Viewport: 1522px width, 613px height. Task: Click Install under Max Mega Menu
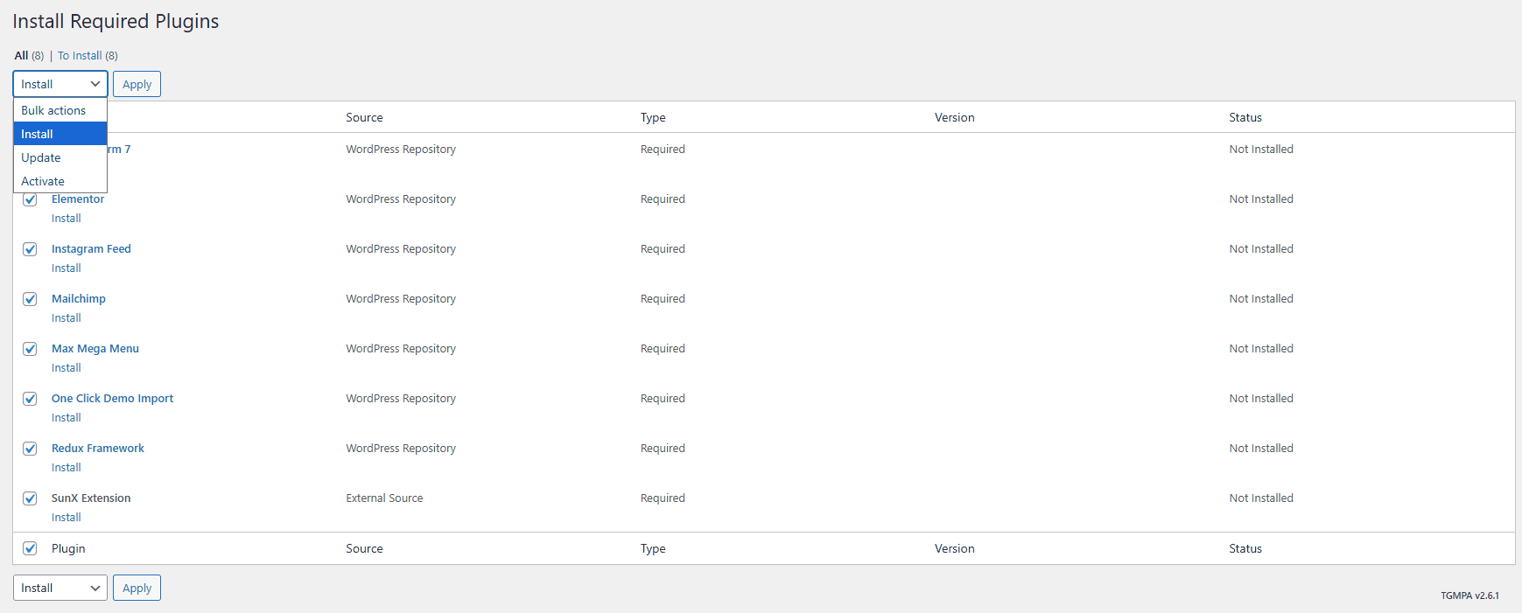coord(67,367)
